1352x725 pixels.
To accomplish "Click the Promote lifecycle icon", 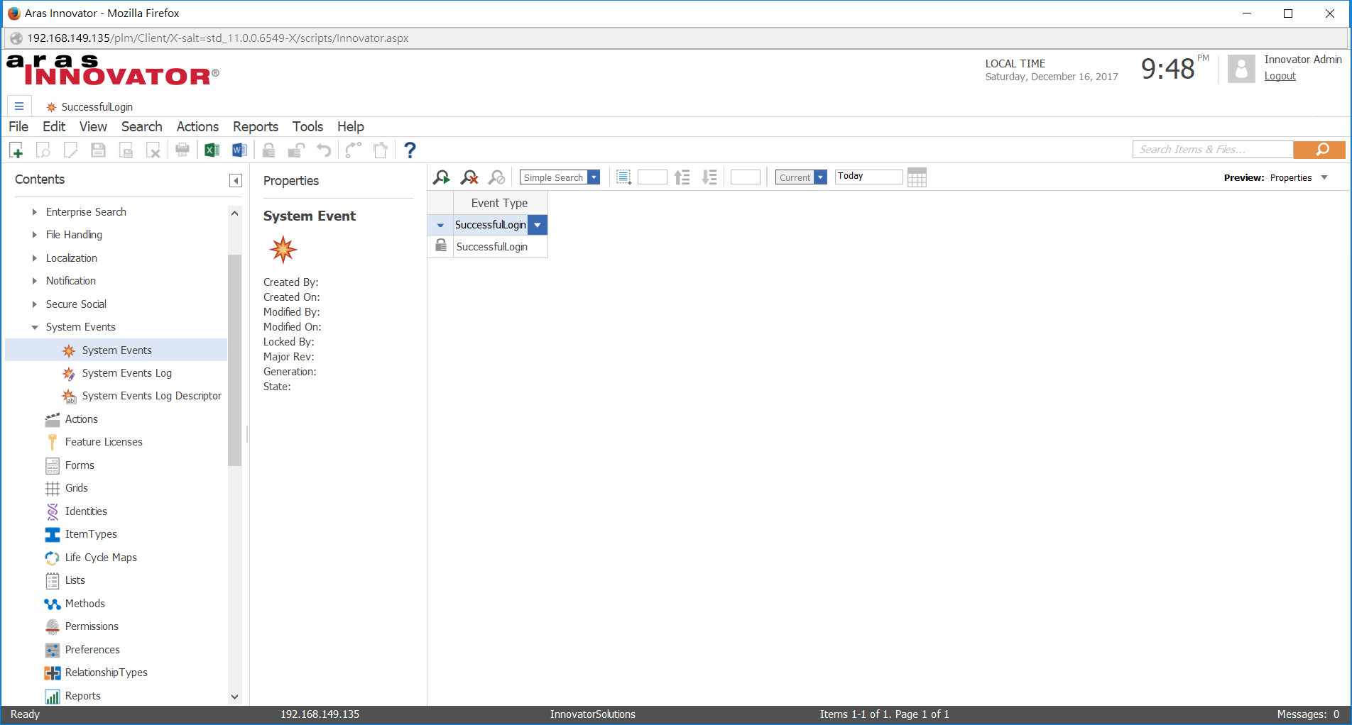I will pos(353,150).
